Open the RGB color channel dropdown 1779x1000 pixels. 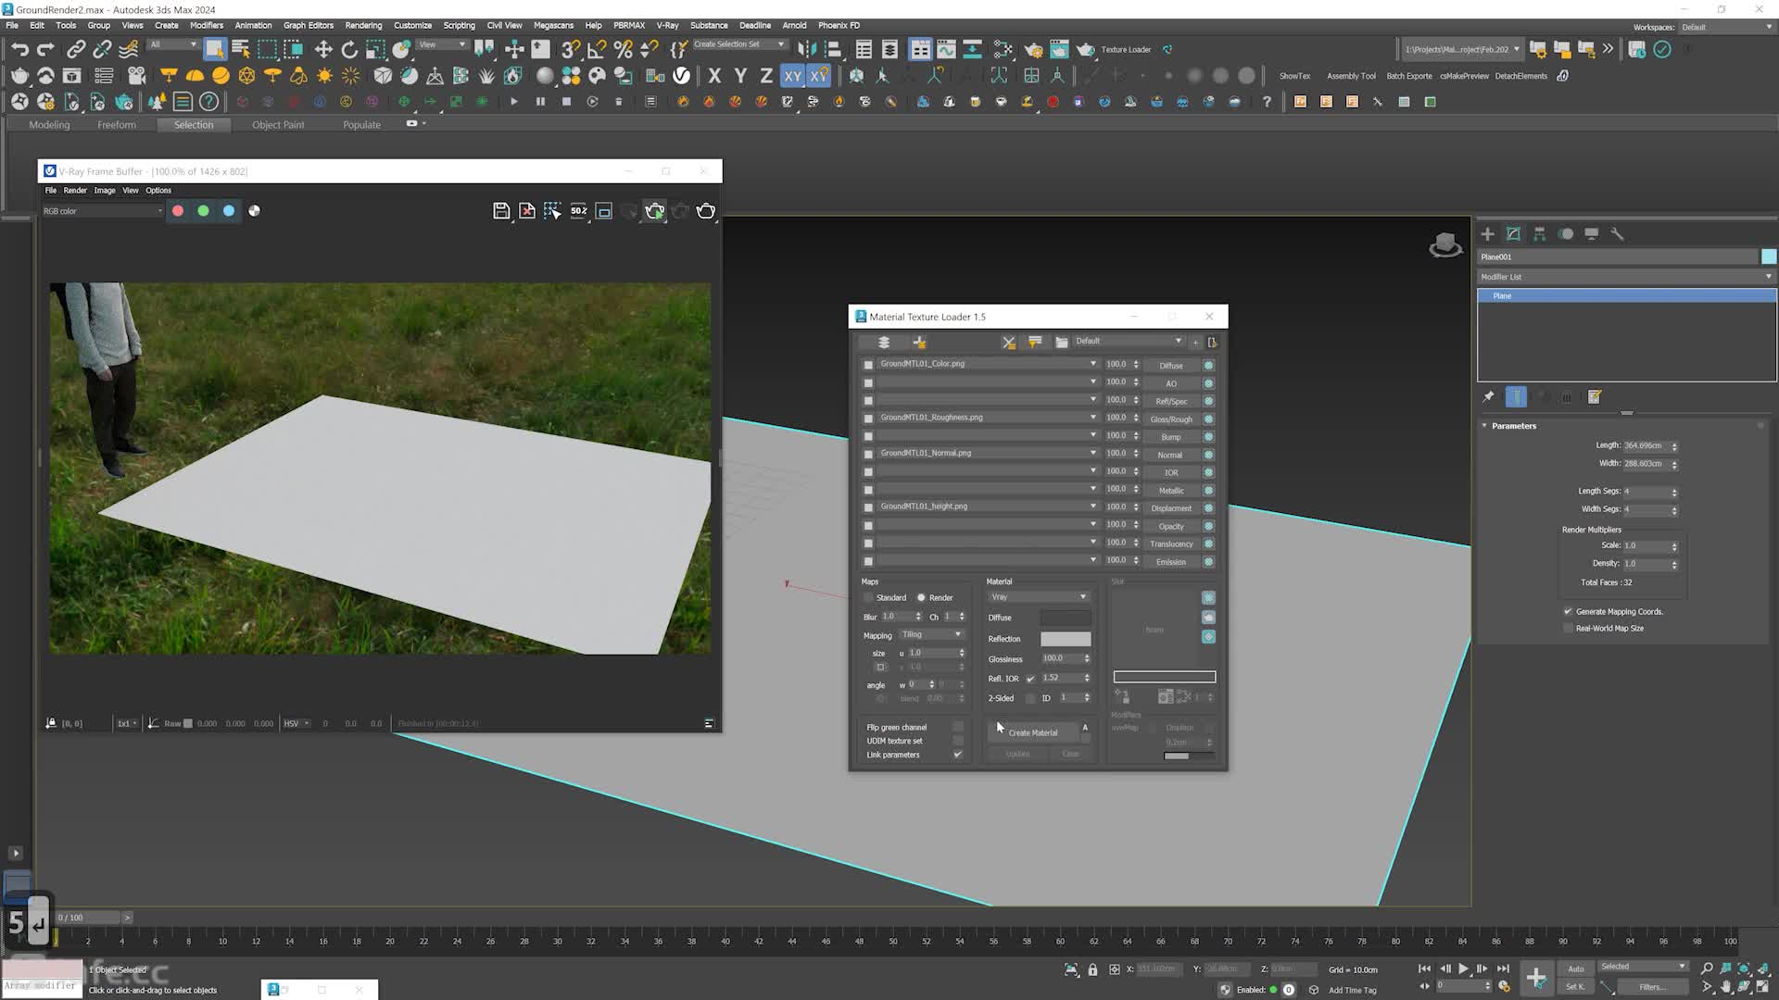click(x=103, y=211)
